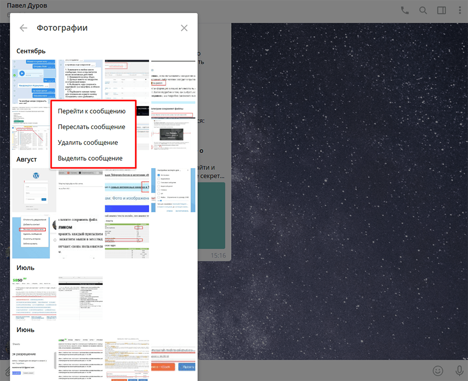
Task: Open the voice message chat photo in Сентябрь
Action: pos(34,79)
